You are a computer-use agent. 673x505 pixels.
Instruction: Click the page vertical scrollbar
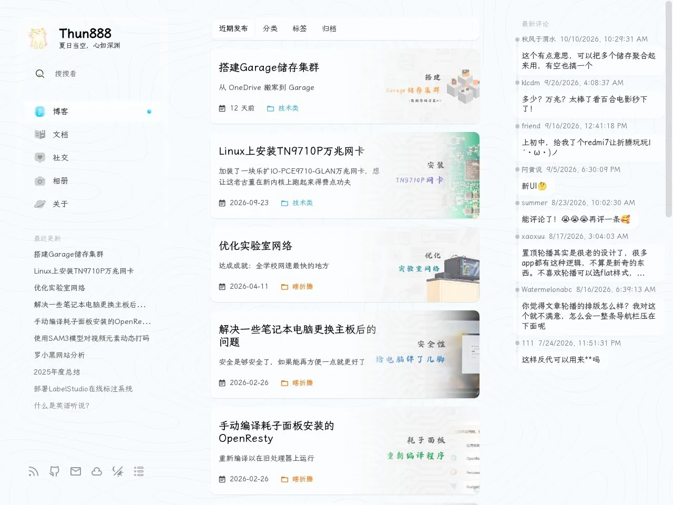pyautogui.click(x=669, y=110)
